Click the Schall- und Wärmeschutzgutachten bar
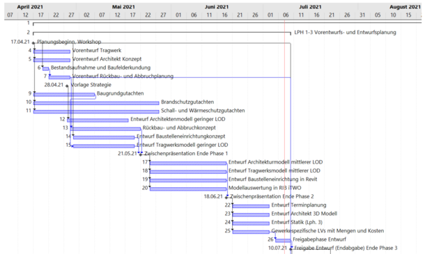This screenshot has width=425, height=254. click(96, 111)
